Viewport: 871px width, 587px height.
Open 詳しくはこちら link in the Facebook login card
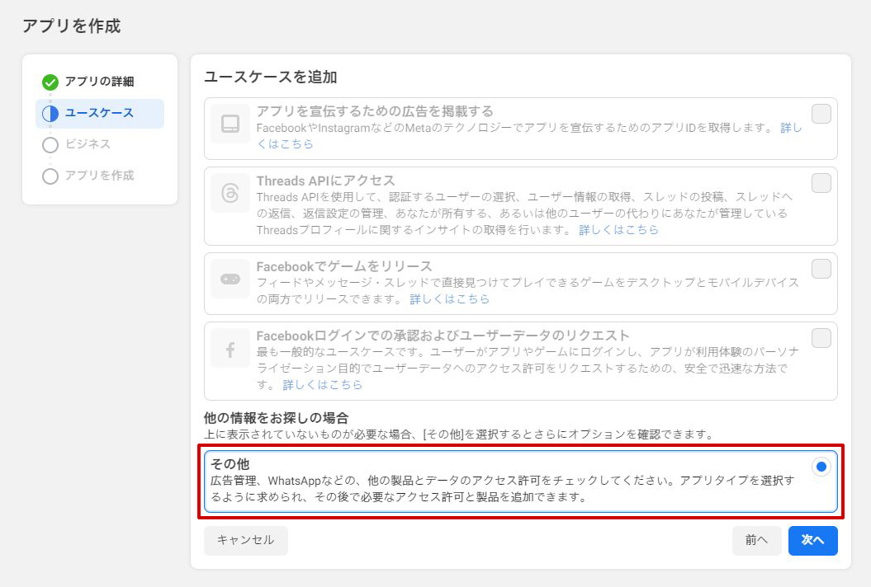[x=322, y=385]
